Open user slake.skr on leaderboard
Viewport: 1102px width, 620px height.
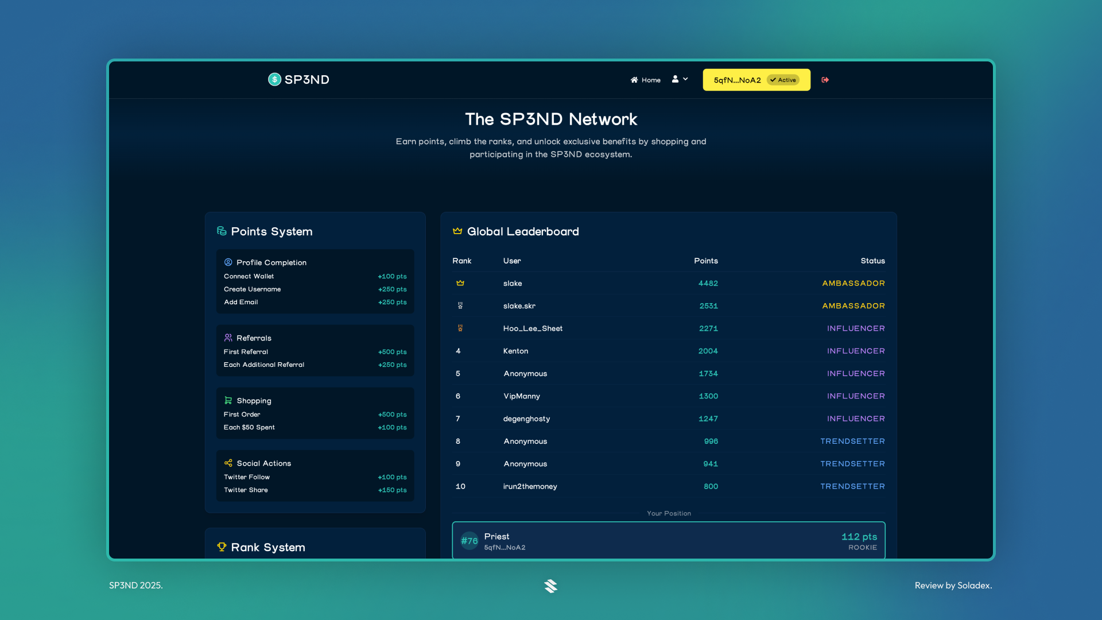[x=519, y=306]
